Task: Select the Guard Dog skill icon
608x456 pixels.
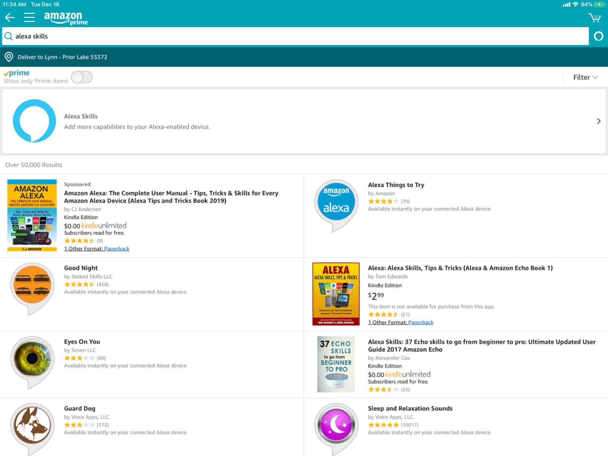Action: [32, 424]
